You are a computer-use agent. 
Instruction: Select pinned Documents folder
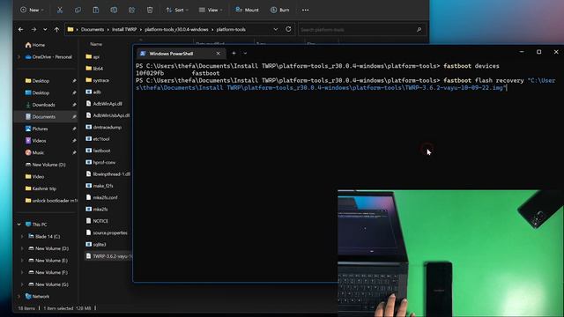coord(43,116)
